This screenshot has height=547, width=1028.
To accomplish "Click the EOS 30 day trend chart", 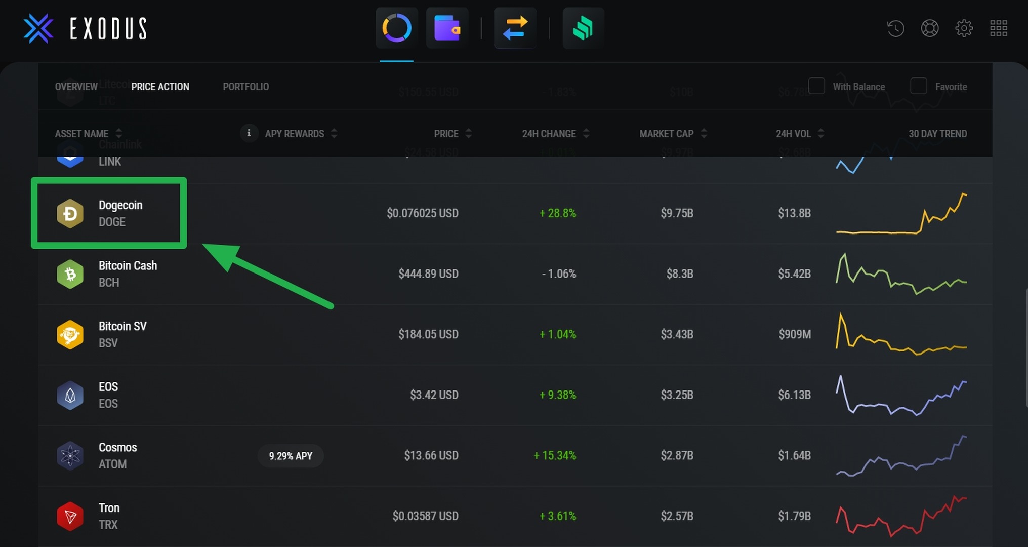I will [901, 395].
